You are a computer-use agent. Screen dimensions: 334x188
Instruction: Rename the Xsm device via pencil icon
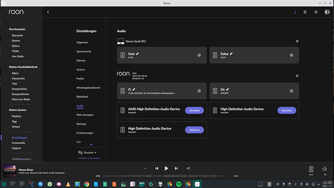(x=137, y=54)
